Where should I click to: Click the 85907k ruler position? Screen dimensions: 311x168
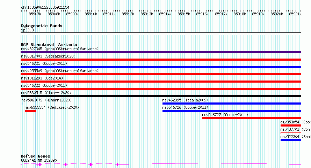click(x=35, y=14)
